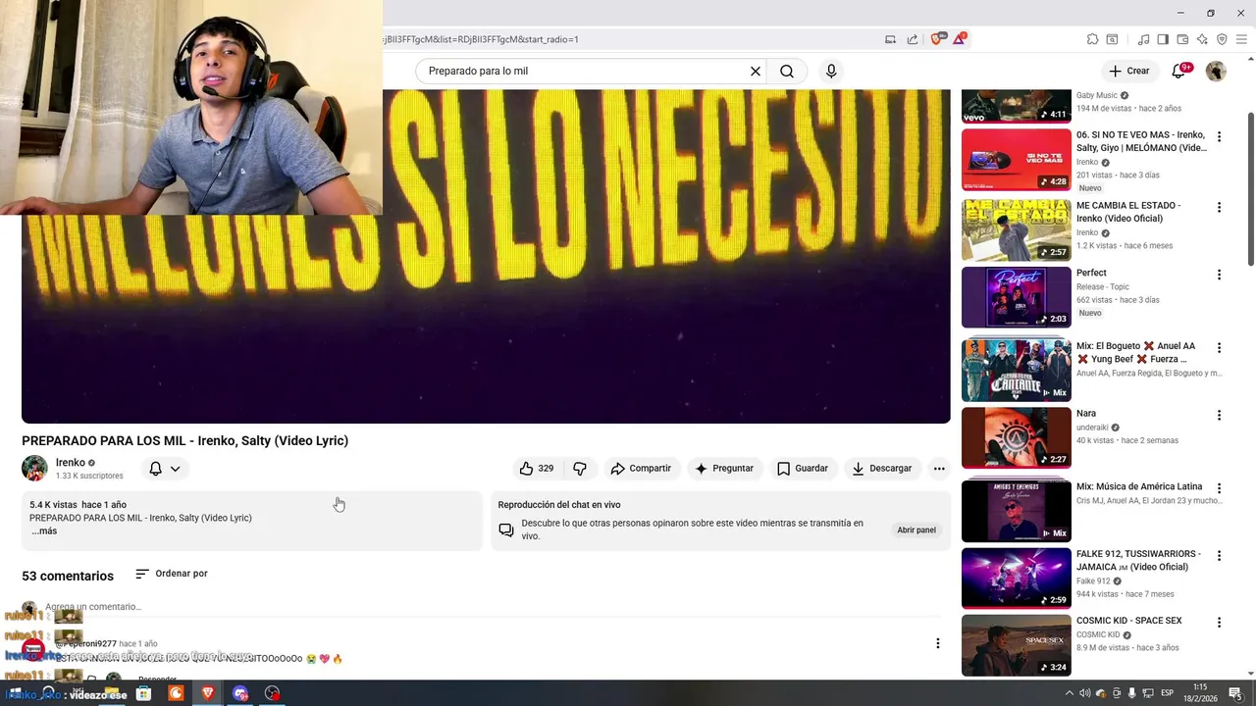
Task: Open the Brave VPN shield icon
Action: point(1222,39)
